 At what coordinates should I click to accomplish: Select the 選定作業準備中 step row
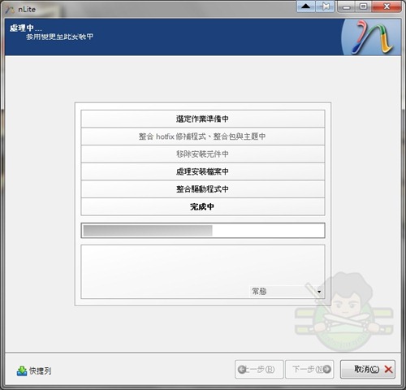[x=203, y=119]
